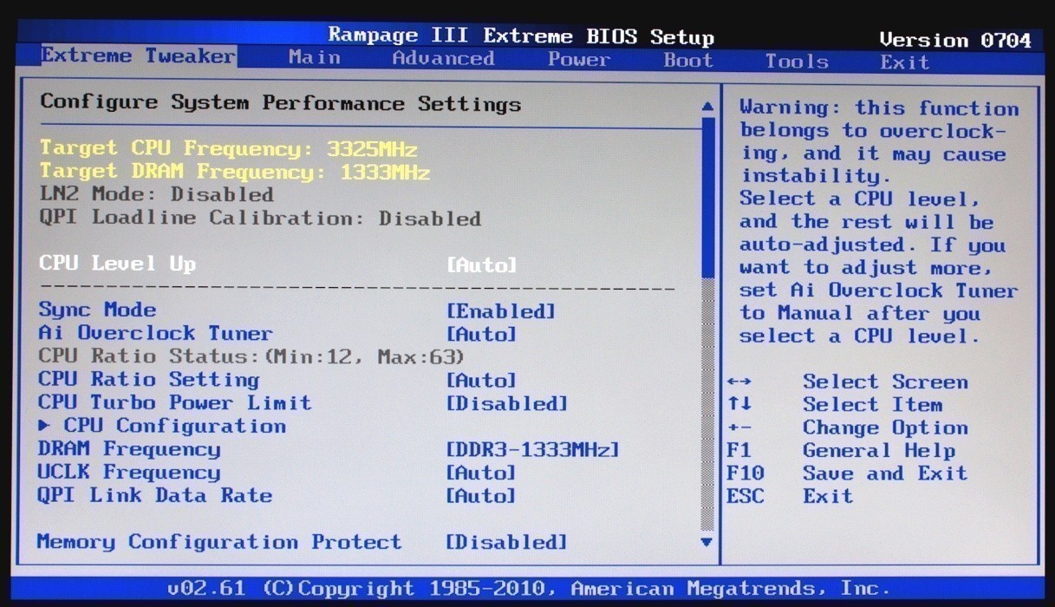Select the CPU Level Up label
1055x607 pixels.
[x=118, y=264]
